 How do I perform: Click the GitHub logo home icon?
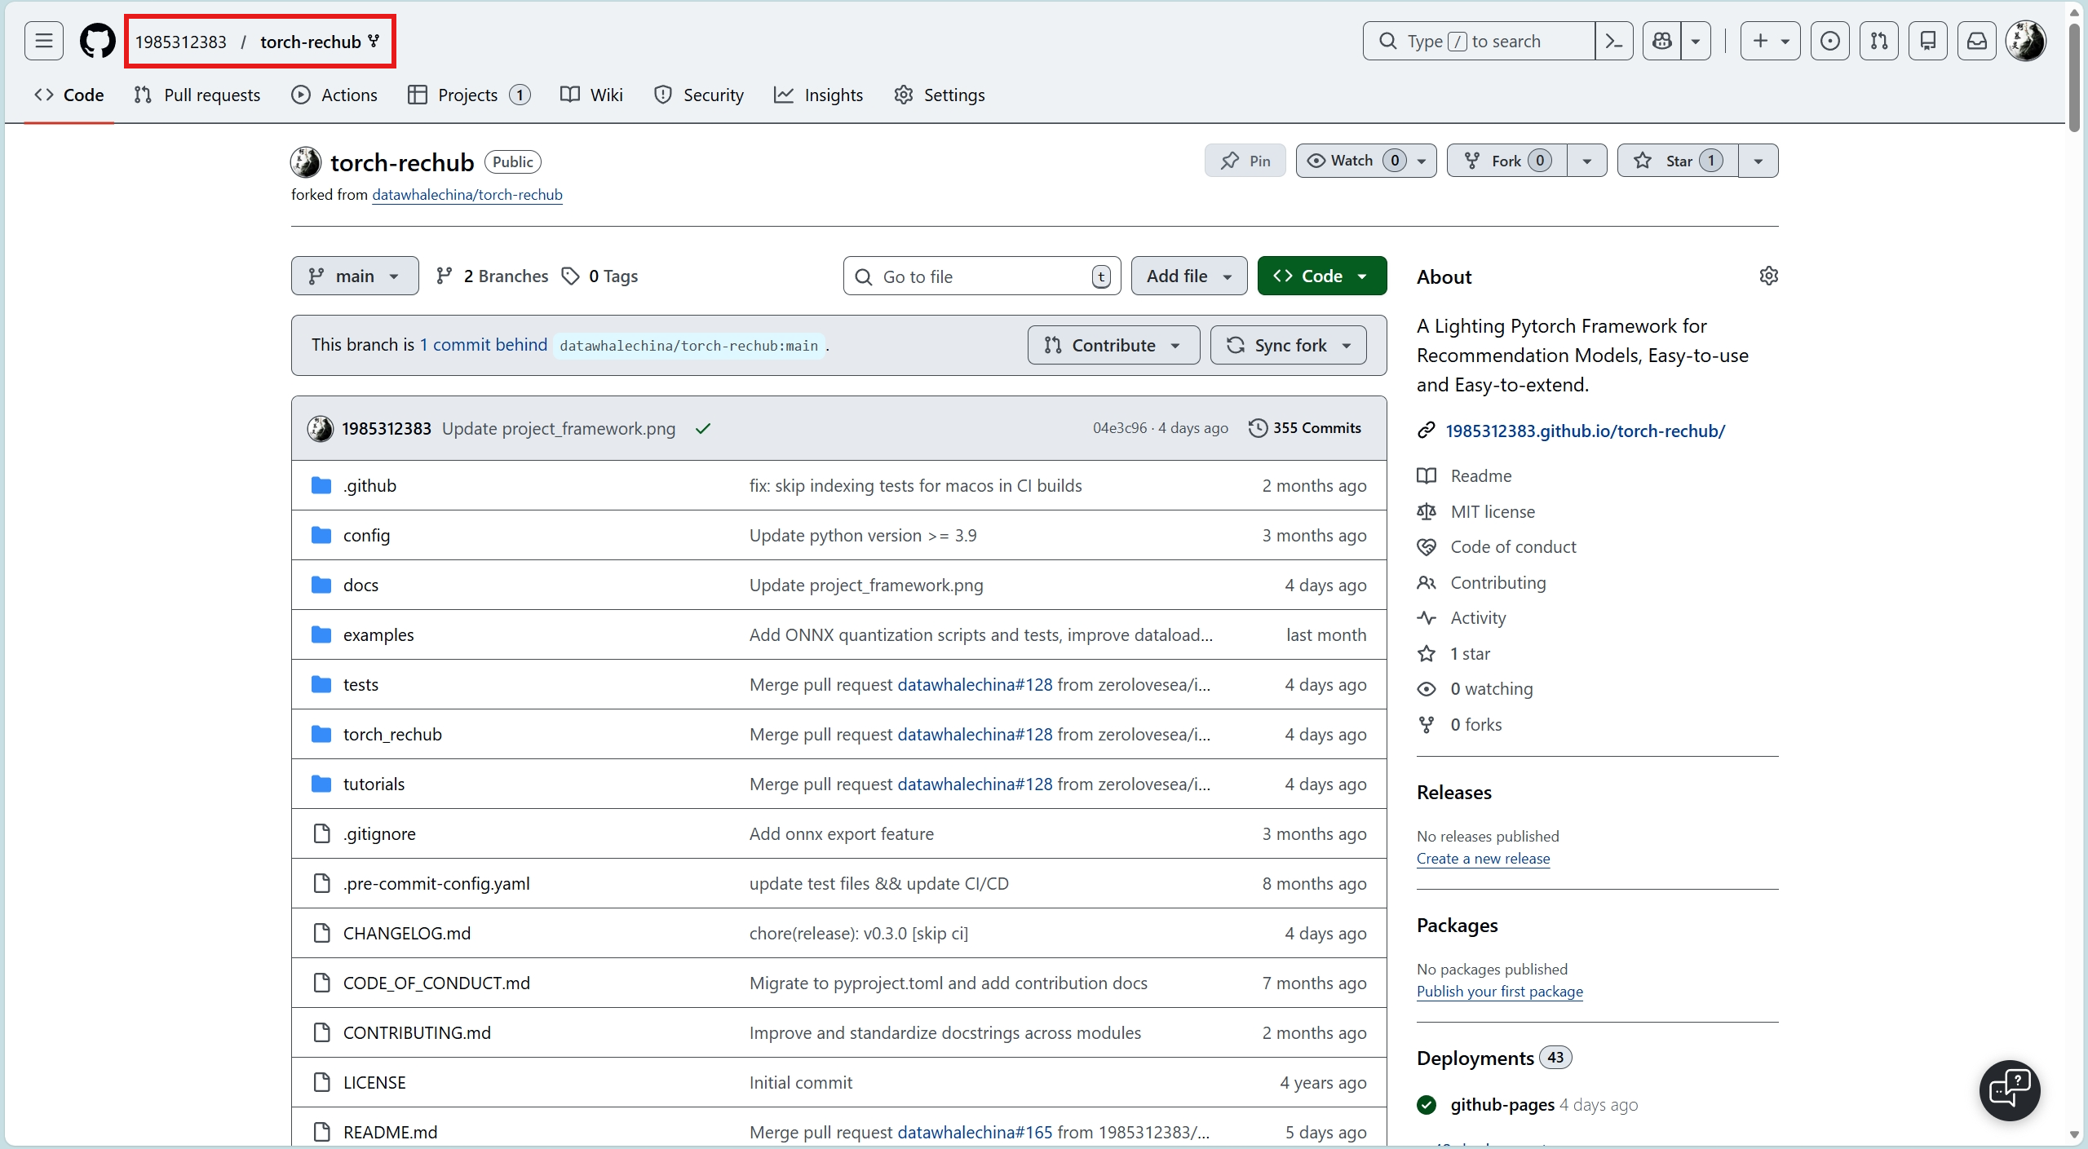click(x=97, y=41)
